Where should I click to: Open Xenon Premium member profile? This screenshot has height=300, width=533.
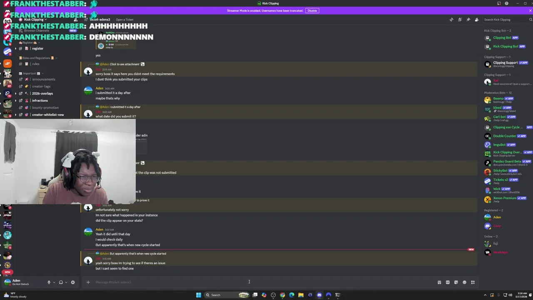click(507, 200)
